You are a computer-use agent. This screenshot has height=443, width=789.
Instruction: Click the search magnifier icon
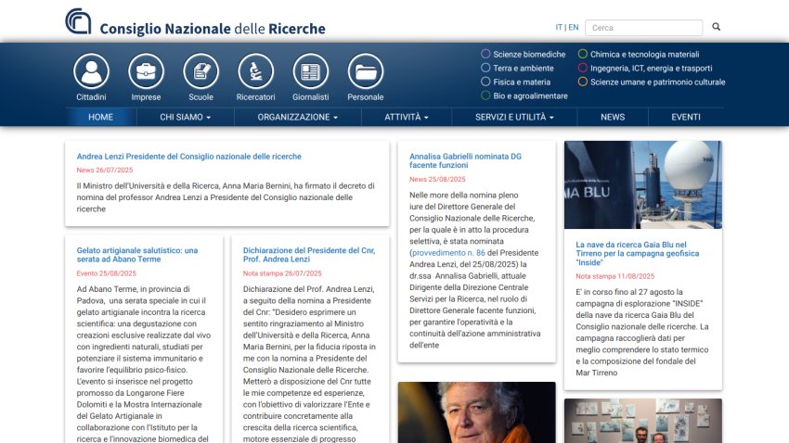coord(716,27)
